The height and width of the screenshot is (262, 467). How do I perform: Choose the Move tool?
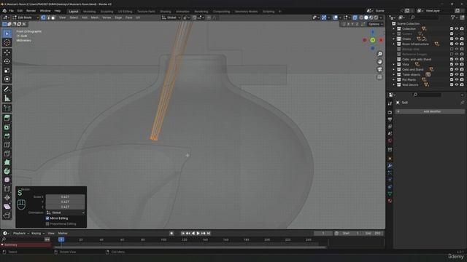click(7, 52)
